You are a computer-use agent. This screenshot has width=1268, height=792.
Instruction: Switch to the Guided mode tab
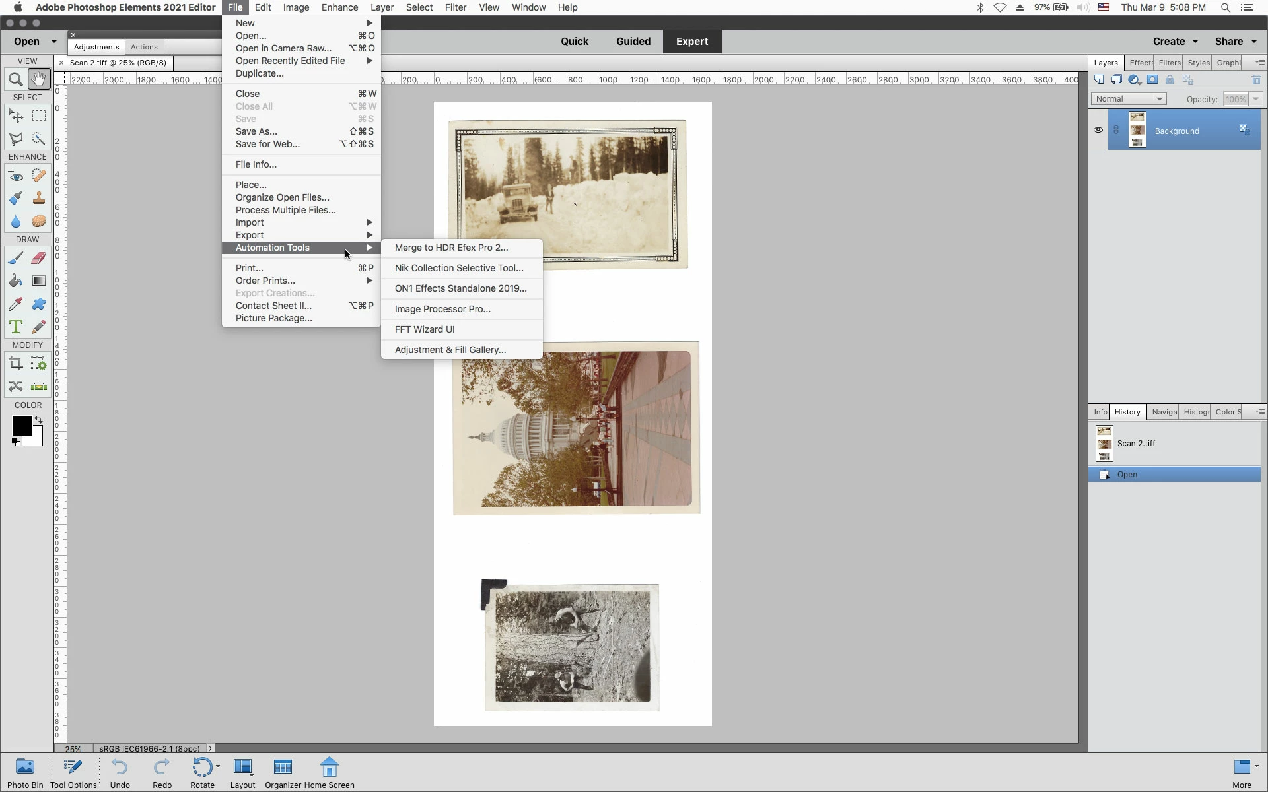tap(633, 41)
